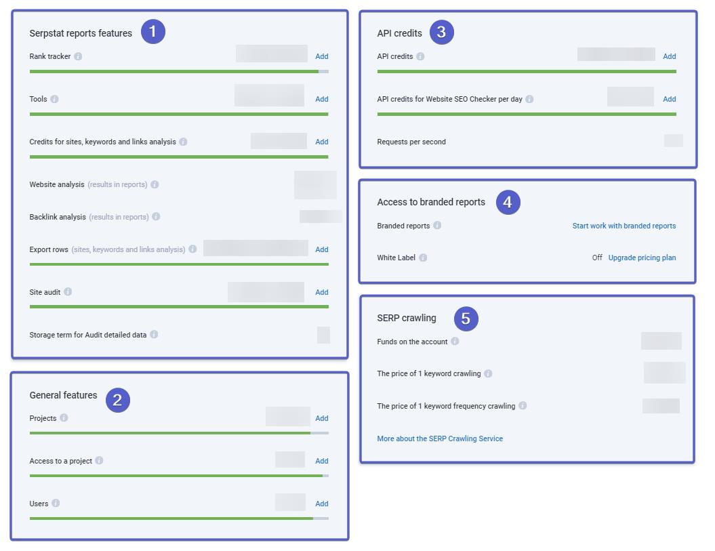
Task: Click info icon next to API credits row
Action: (x=420, y=56)
